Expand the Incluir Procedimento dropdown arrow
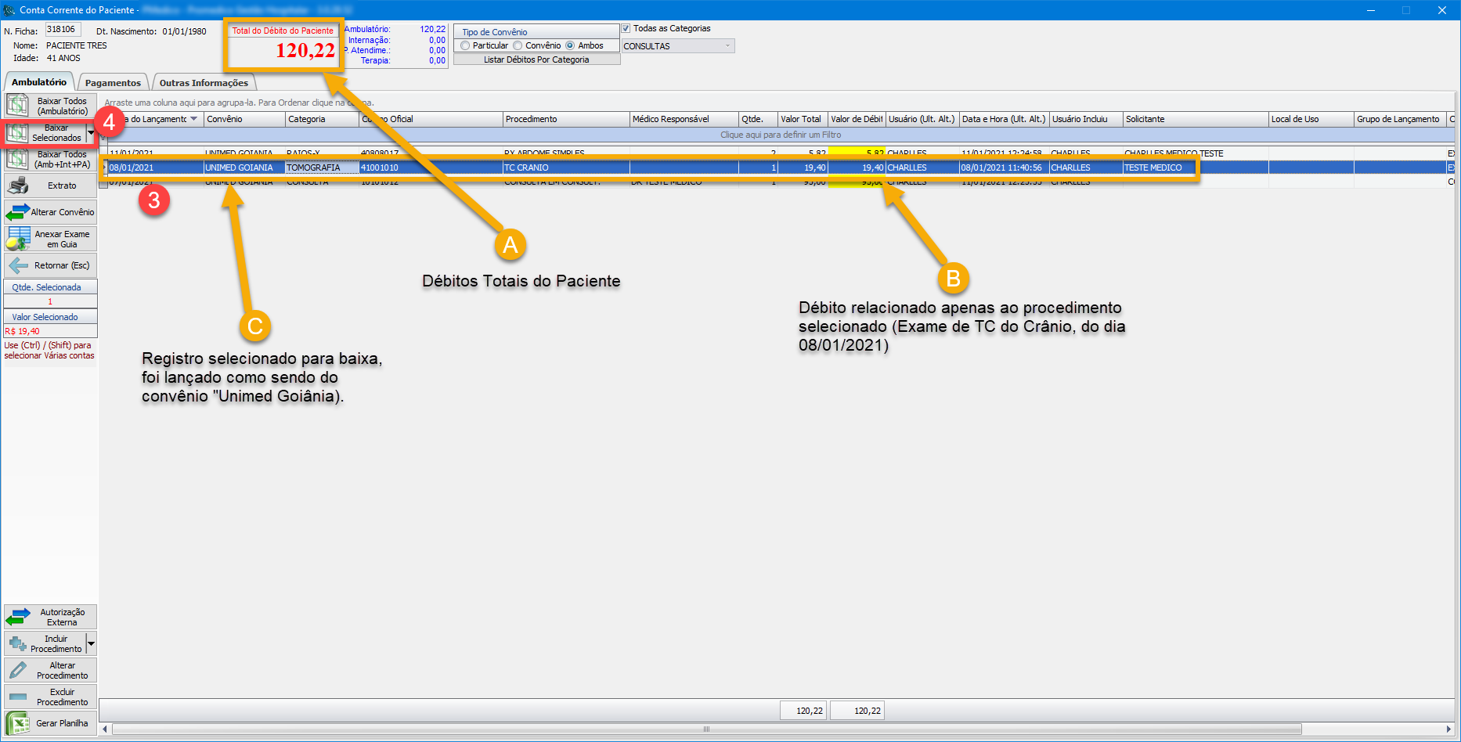The height and width of the screenshot is (742, 1461). coord(92,643)
